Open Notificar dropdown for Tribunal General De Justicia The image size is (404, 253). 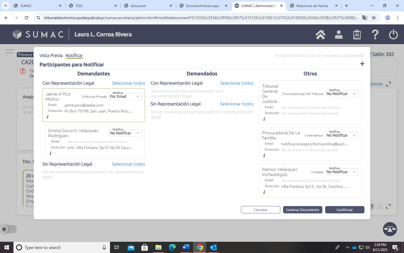point(341,94)
